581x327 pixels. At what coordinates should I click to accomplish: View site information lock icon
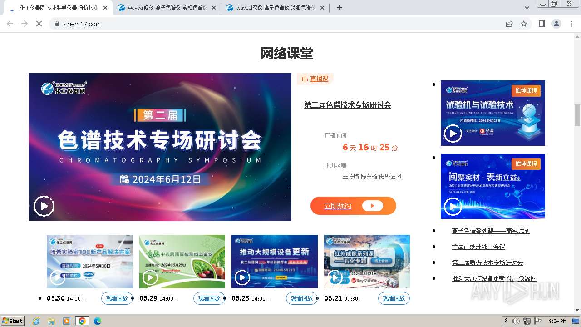57,24
